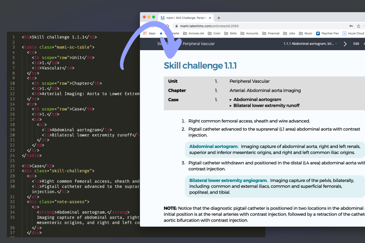
Task: Click code line 10 th scope row Chapter
Action: click(x=67, y=83)
